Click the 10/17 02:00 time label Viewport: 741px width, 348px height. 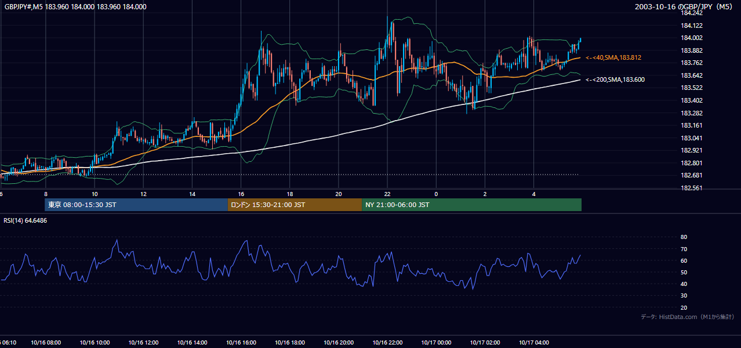[x=485, y=343]
